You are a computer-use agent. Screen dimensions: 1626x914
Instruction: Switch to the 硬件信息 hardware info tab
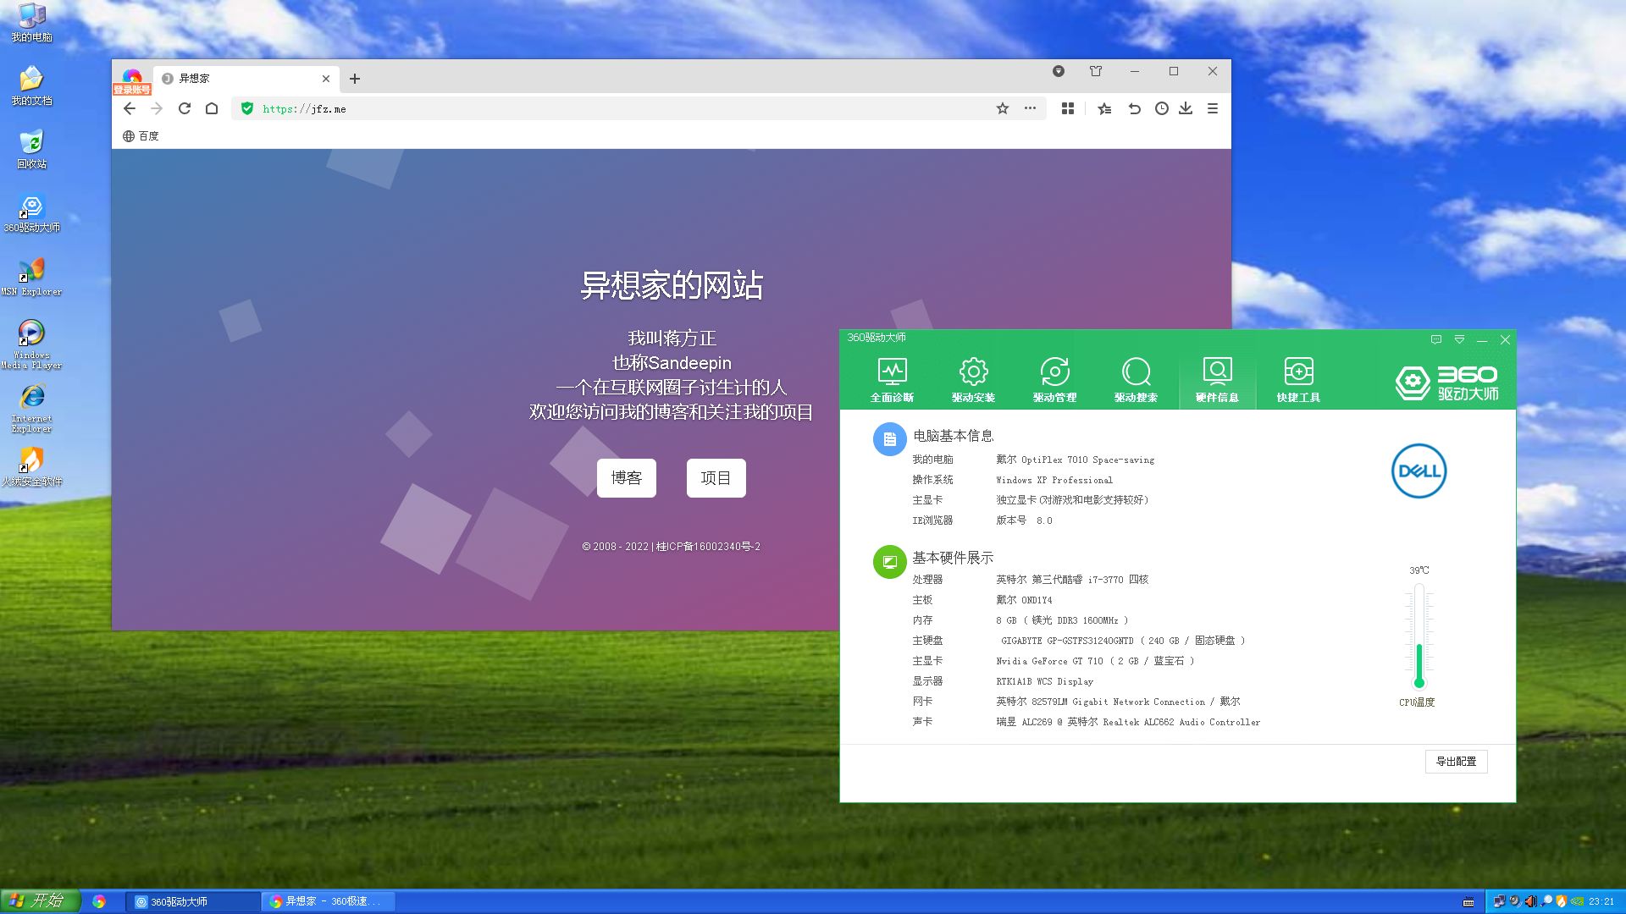point(1217,378)
